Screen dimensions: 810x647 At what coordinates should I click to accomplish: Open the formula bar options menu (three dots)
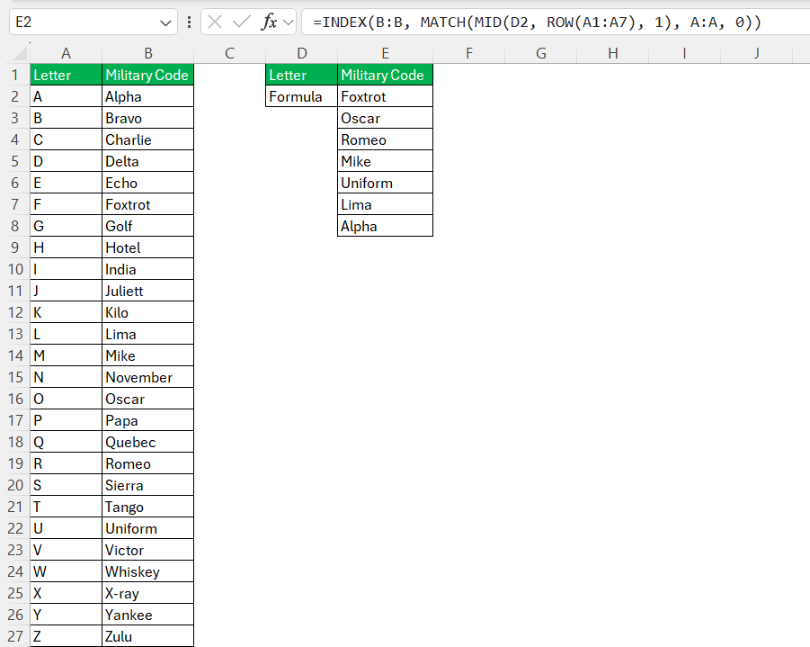pos(189,22)
